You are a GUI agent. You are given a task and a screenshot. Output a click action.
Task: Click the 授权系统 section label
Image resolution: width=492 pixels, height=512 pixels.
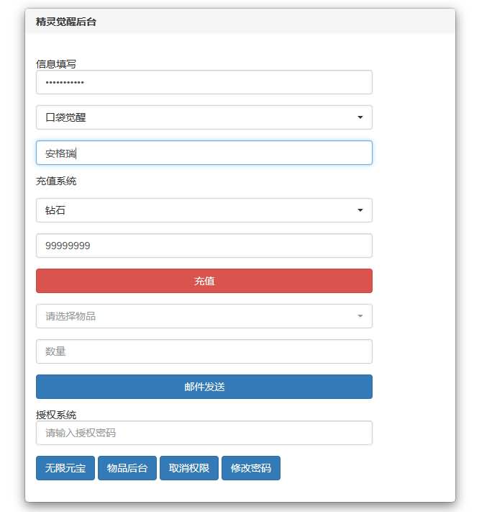(56, 415)
